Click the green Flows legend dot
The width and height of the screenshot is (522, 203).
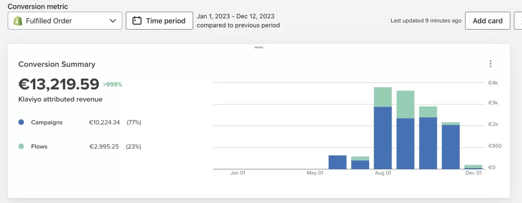click(21, 146)
